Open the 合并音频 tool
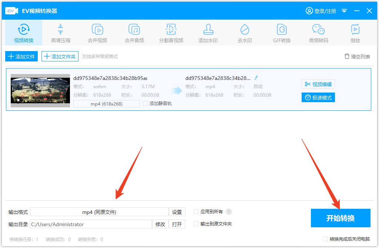Screen dimensions: 379x248 (134, 33)
